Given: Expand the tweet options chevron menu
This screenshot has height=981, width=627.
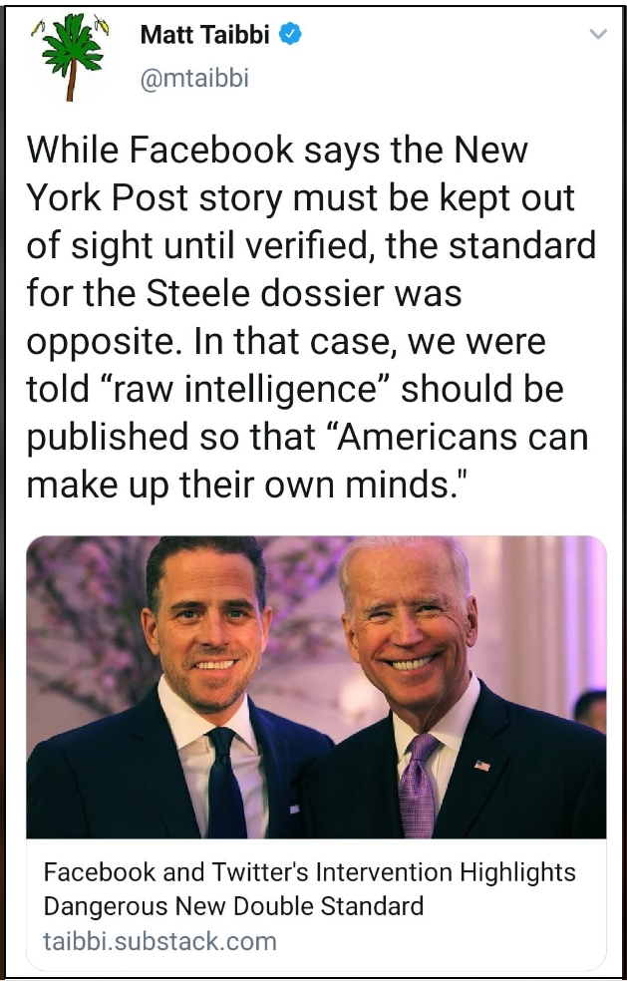Looking at the screenshot, I should pyautogui.click(x=598, y=35).
